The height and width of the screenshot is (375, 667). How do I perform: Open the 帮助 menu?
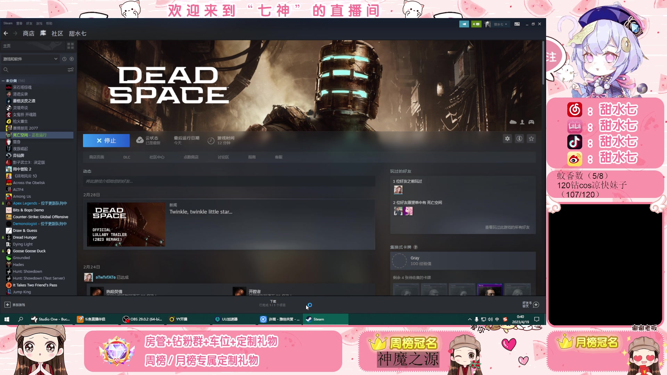coord(49,23)
